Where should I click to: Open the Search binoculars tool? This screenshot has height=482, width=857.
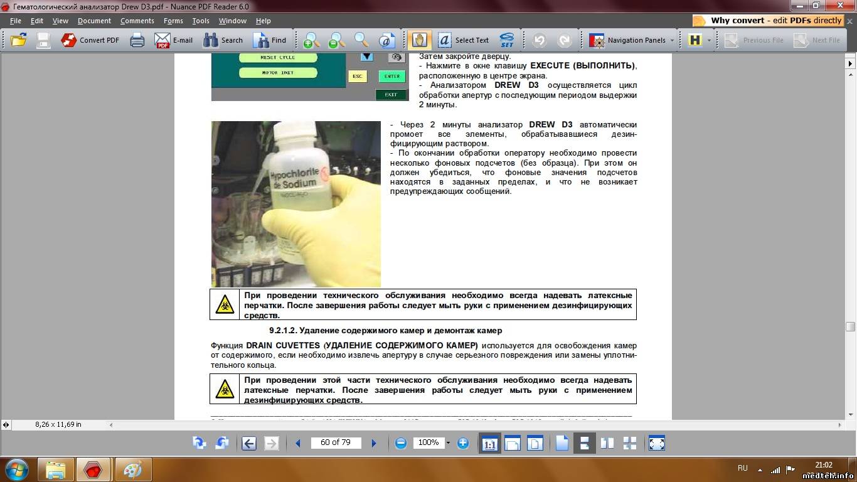(x=223, y=40)
